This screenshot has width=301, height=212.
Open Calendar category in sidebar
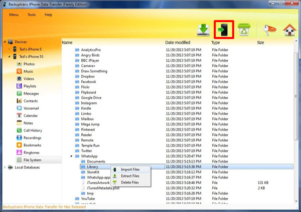(31, 115)
